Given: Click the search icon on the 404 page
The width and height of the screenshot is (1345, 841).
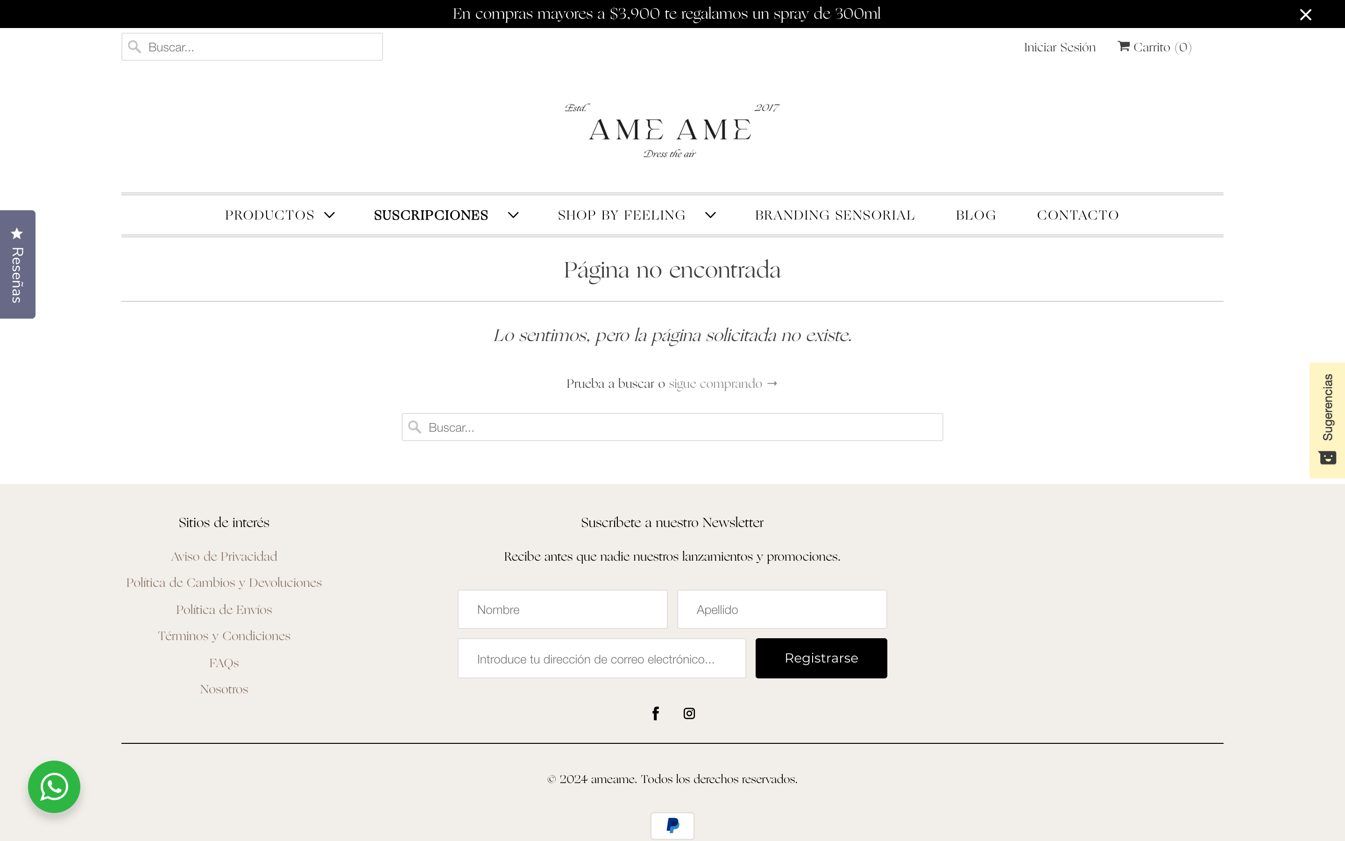Looking at the screenshot, I should click(x=416, y=426).
